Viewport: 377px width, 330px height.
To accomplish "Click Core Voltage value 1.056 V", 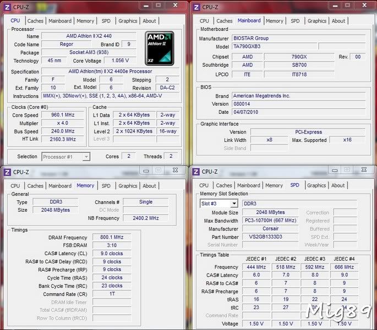I will (x=120, y=61).
